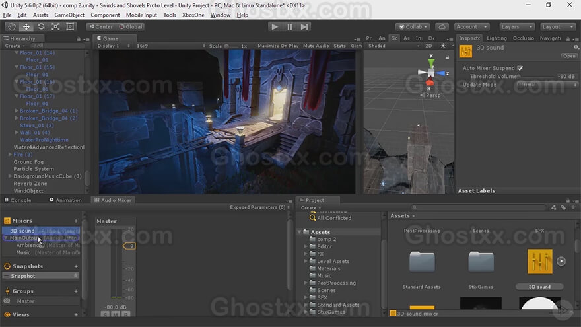This screenshot has width=581, height=327.
Task: Toggle Maximize On Play
Action: pyautogui.click(x=278, y=46)
